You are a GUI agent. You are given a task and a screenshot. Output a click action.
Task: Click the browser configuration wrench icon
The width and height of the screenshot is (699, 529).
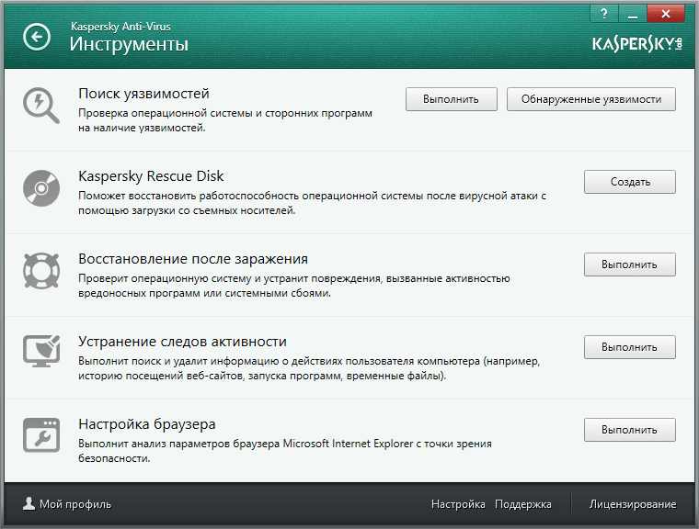41,435
